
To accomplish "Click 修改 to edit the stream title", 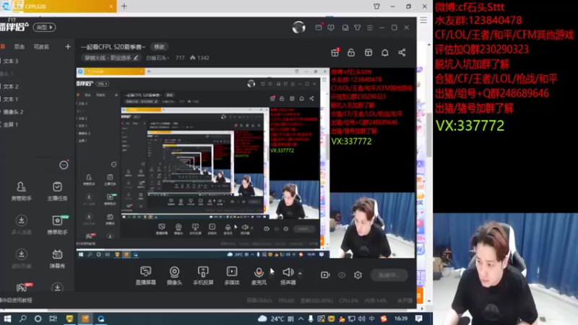I will [x=159, y=47].
